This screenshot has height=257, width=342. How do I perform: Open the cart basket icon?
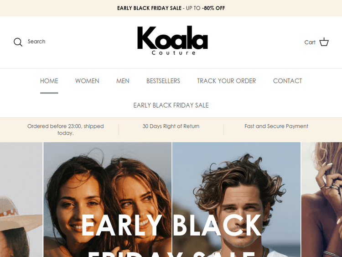[x=324, y=42]
